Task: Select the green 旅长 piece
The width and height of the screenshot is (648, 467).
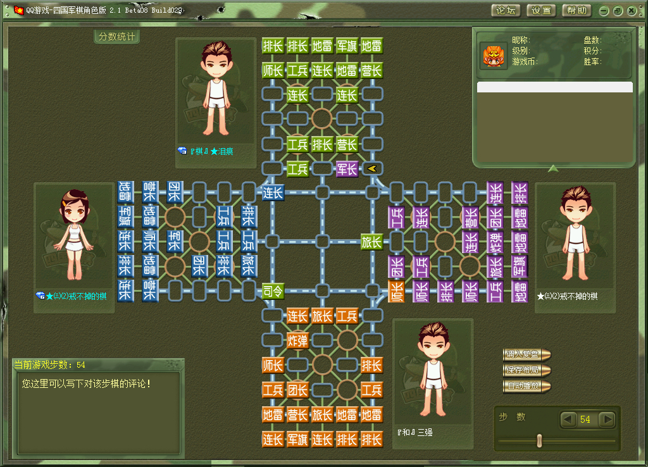Action: pyautogui.click(x=371, y=242)
